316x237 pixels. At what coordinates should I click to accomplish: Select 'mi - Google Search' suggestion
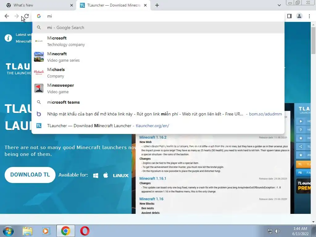(158, 27)
